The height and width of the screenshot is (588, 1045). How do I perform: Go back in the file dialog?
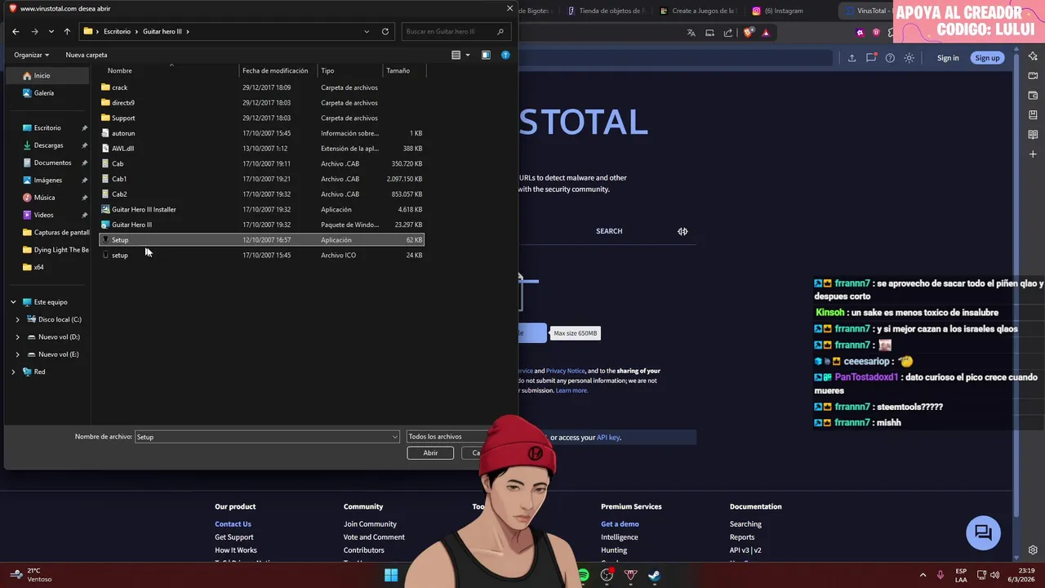click(16, 32)
